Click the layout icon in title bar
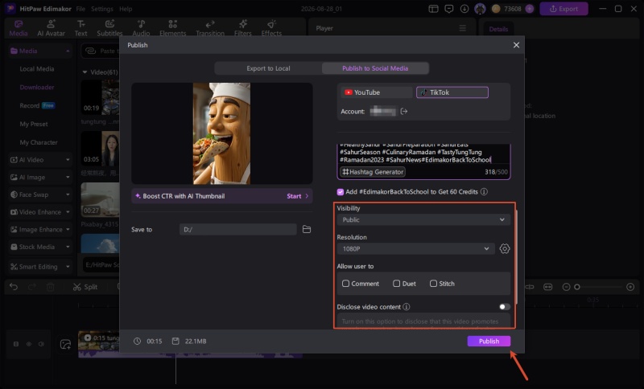Image resolution: width=644 pixels, height=389 pixels. (x=433, y=9)
